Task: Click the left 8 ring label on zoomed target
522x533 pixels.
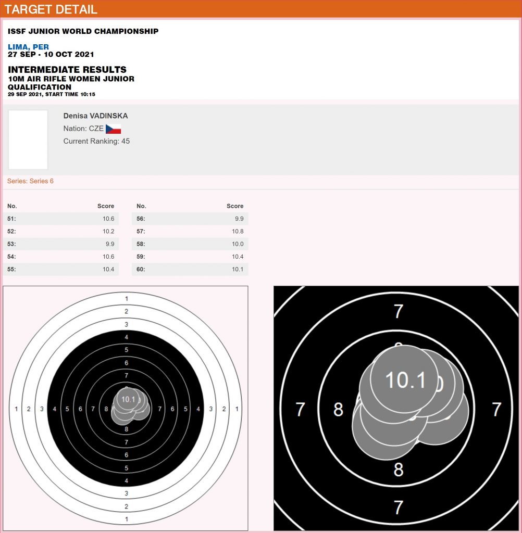Action: [338, 410]
